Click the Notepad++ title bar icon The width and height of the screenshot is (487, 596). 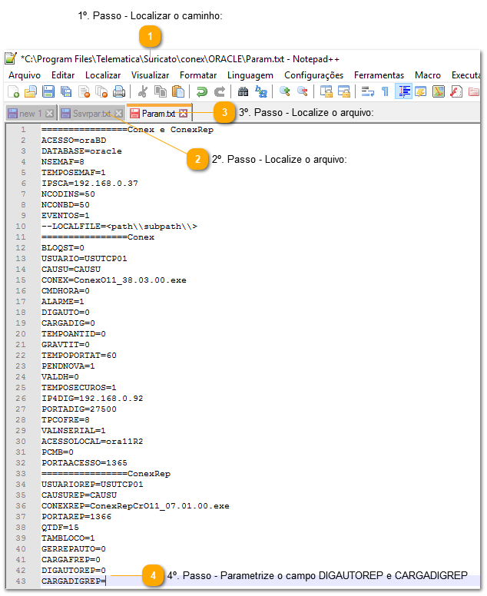[x=11, y=58]
